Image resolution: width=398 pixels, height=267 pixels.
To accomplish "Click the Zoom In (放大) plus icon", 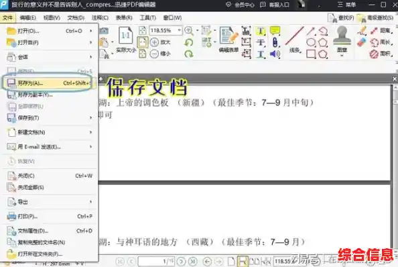I will [154, 42].
